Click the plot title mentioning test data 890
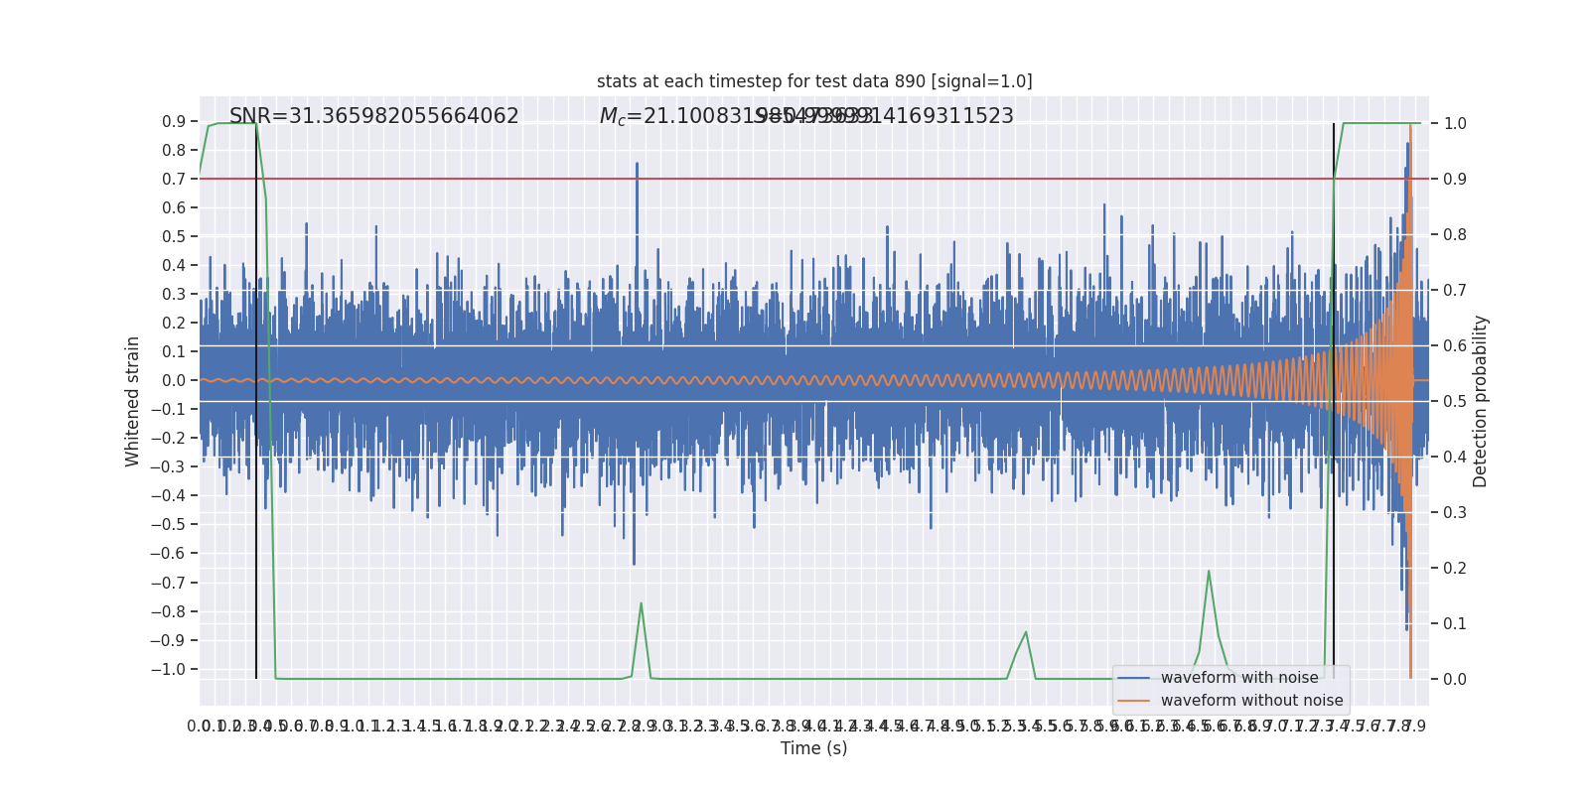The image size is (1589, 794). 814,81
